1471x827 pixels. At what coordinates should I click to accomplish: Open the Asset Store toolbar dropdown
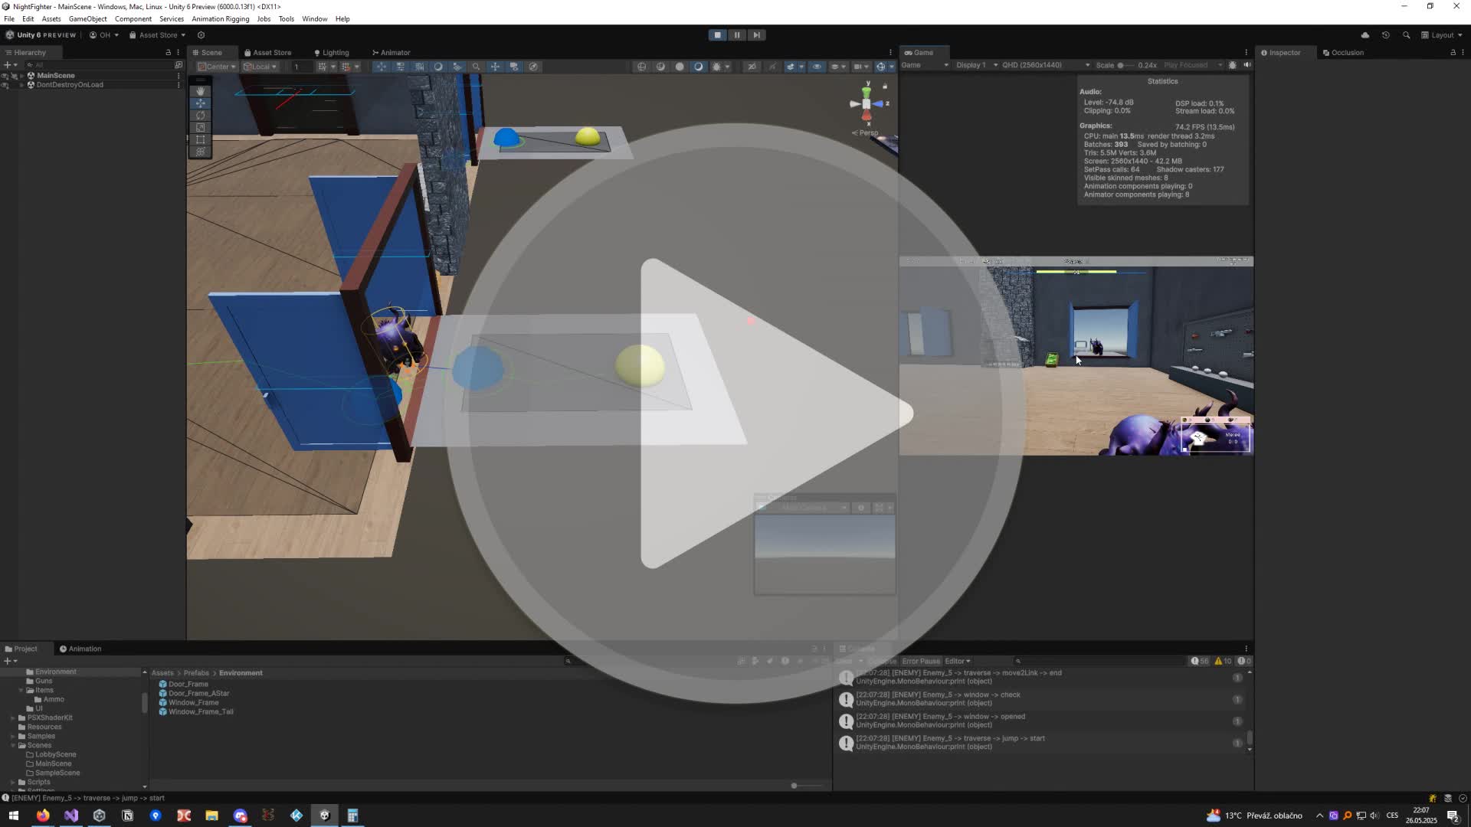157,35
